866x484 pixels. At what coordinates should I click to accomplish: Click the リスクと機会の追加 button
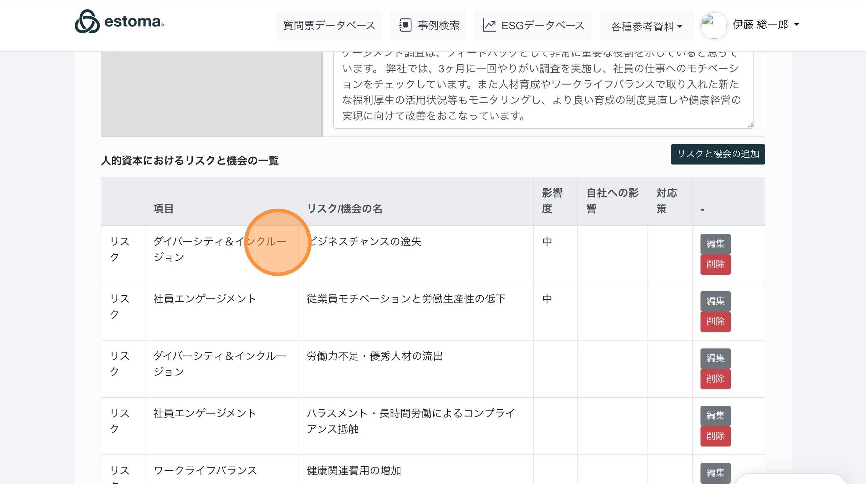pyautogui.click(x=717, y=154)
